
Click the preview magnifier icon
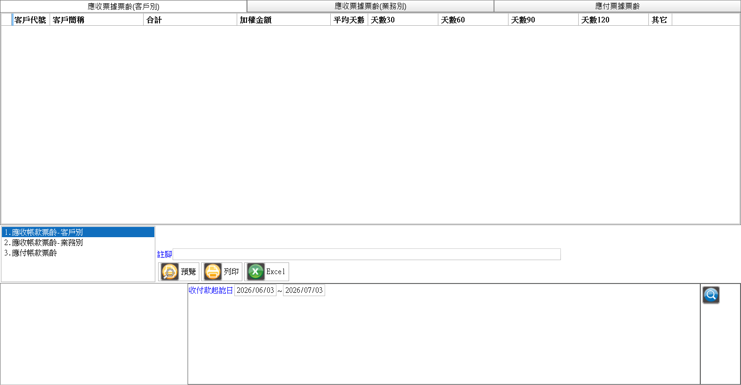point(169,272)
